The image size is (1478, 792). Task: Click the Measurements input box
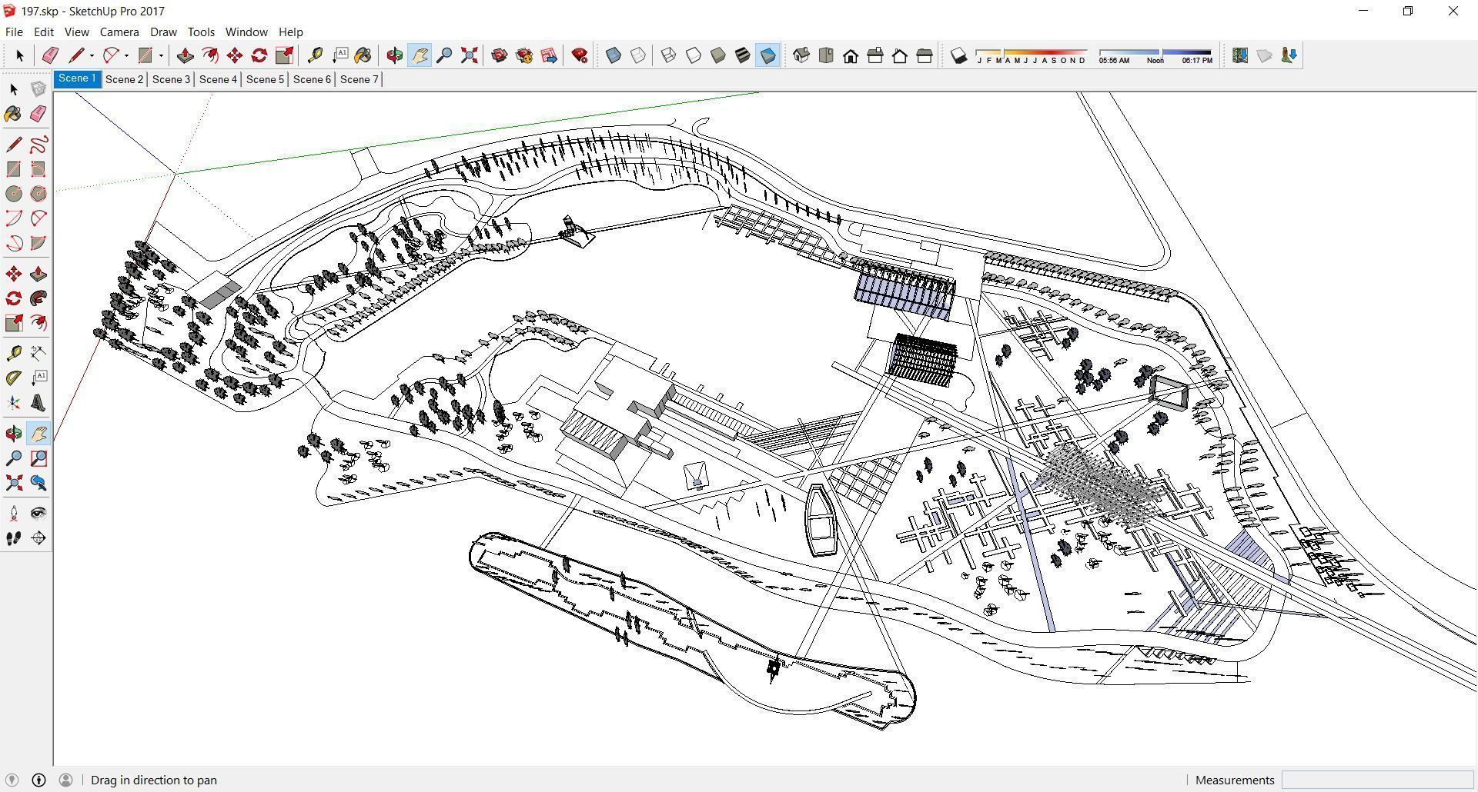click(1376, 780)
